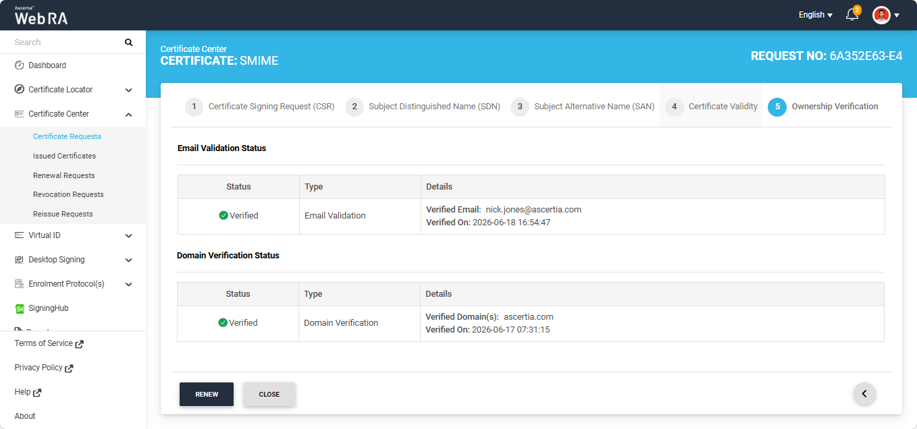
Task: Click the verified email nick.jones@ascertia.com
Action: tap(533, 210)
